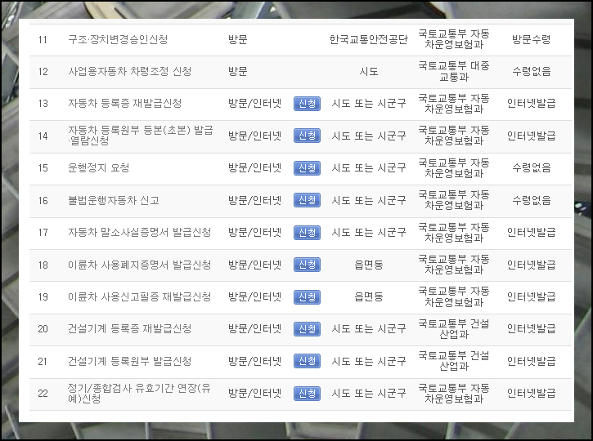593x441 pixels.
Task: Click 방문/인터넷 in row 20
Action: 255,329
